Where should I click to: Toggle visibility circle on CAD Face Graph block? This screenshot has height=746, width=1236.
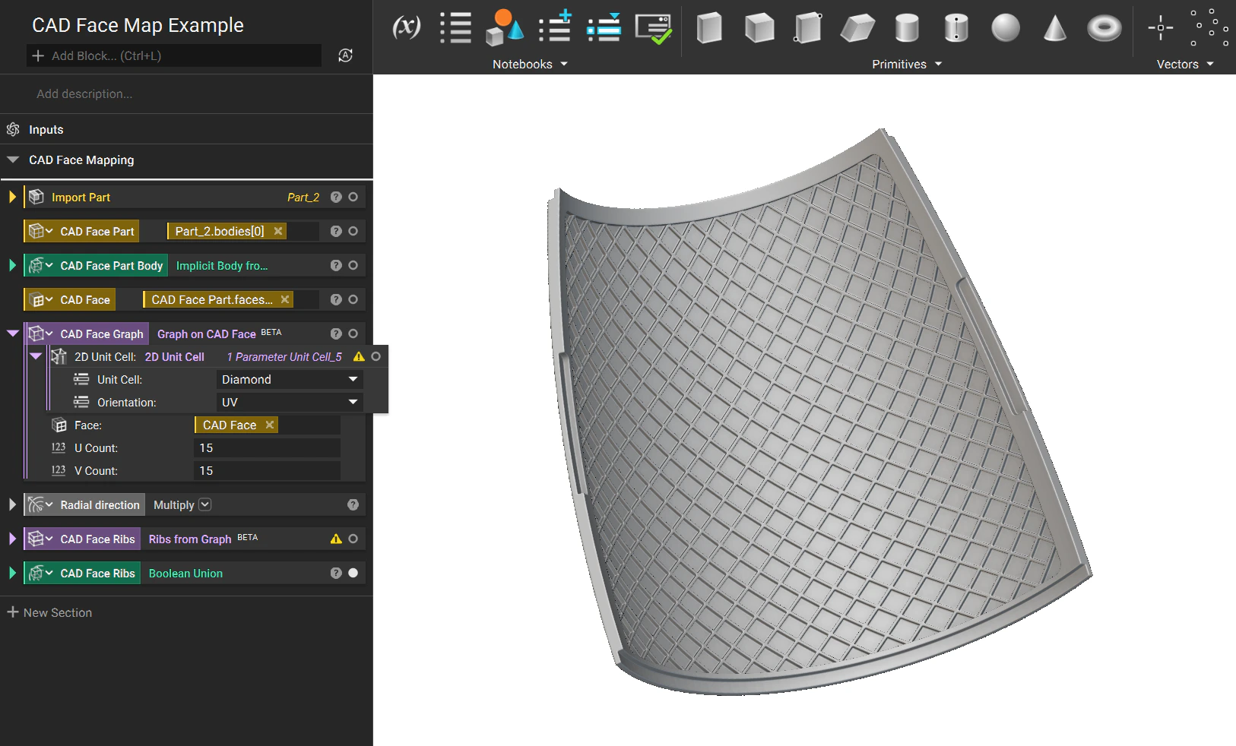point(353,333)
